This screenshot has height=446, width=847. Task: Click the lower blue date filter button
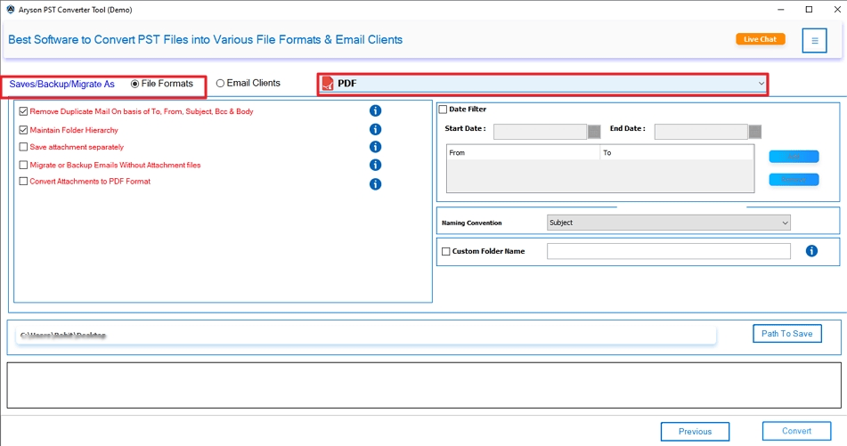click(x=794, y=179)
